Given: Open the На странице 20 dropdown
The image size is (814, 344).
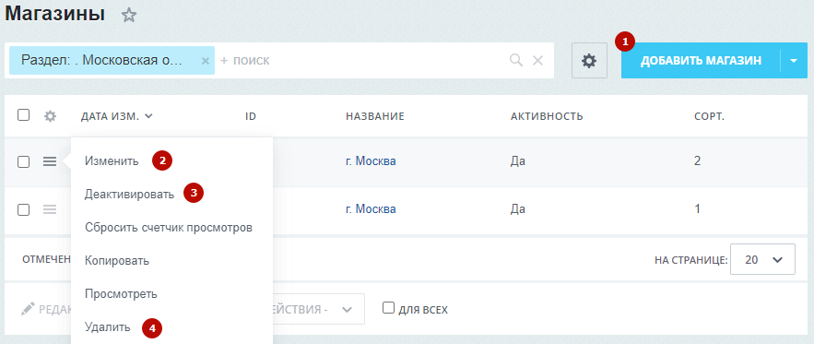Looking at the screenshot, I should [x=762, y=259].
